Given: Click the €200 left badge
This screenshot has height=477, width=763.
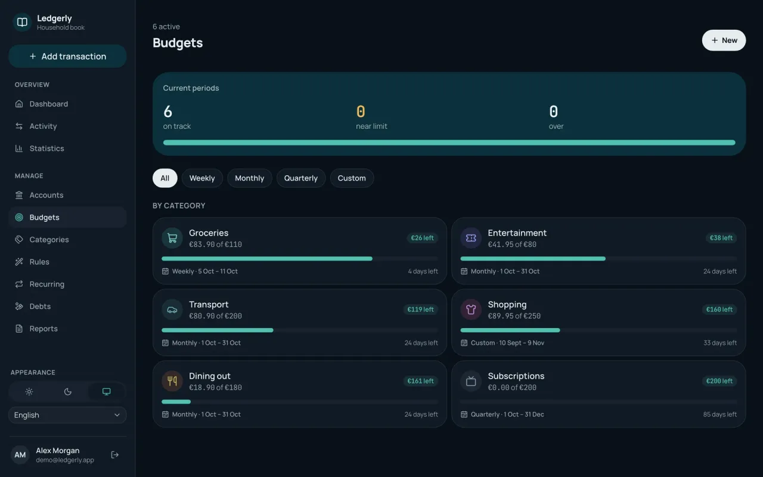Looking at the screenshot, I should 719,381.
